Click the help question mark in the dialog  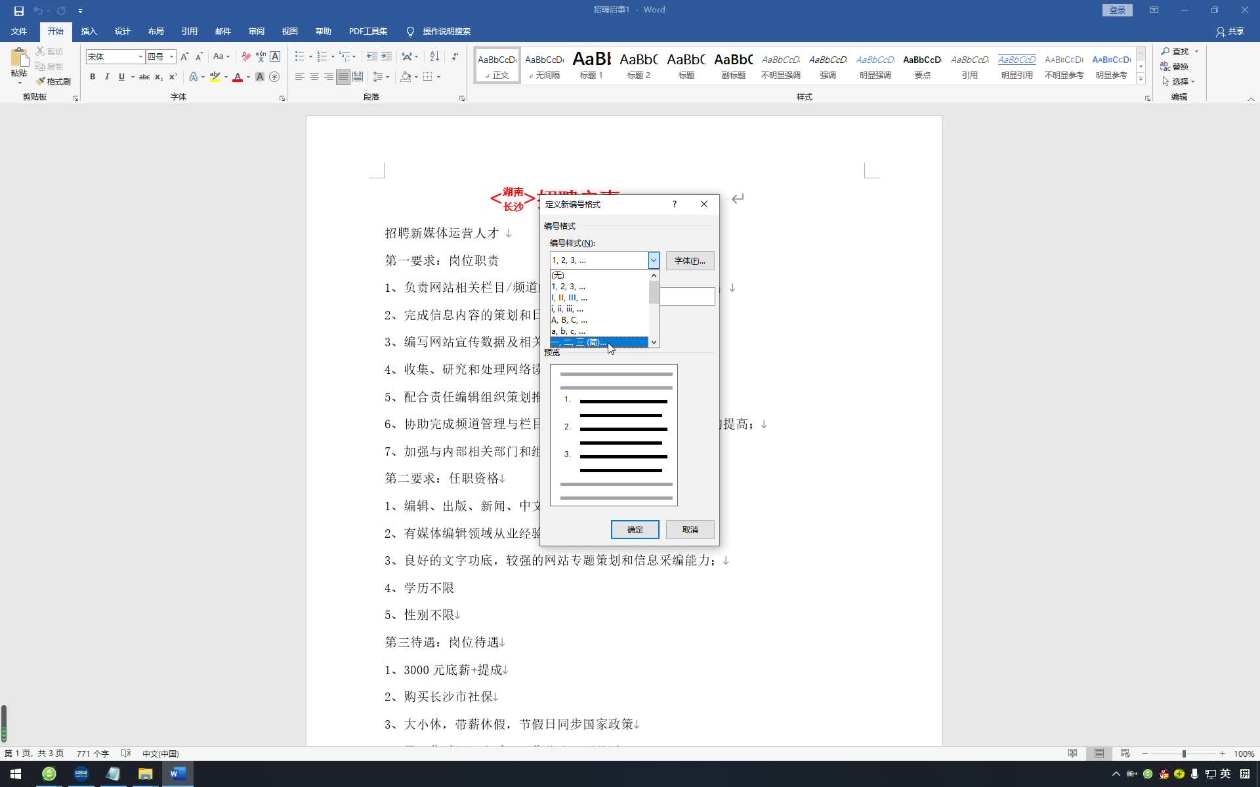(674, 204)
